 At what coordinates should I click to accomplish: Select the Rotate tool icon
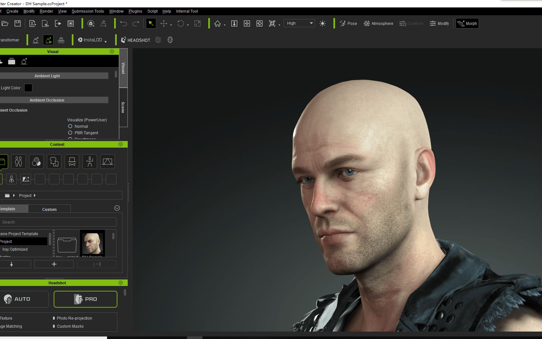[181, 23]
